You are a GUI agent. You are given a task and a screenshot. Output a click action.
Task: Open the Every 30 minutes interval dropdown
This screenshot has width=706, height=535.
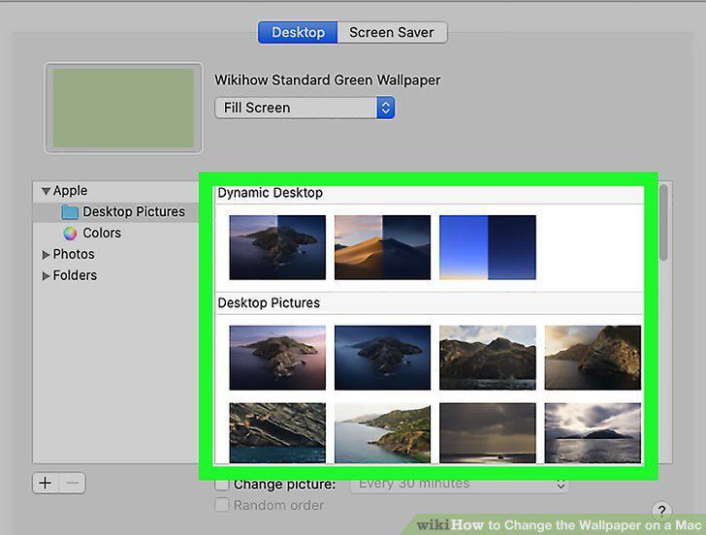tap(460, 485)
